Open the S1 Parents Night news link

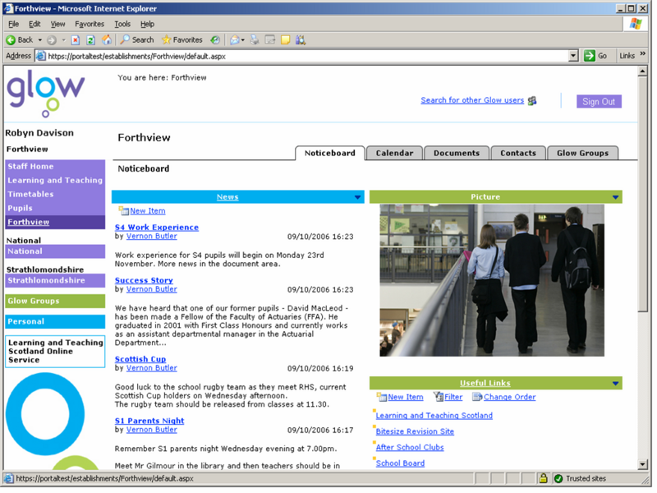(149, 421)
